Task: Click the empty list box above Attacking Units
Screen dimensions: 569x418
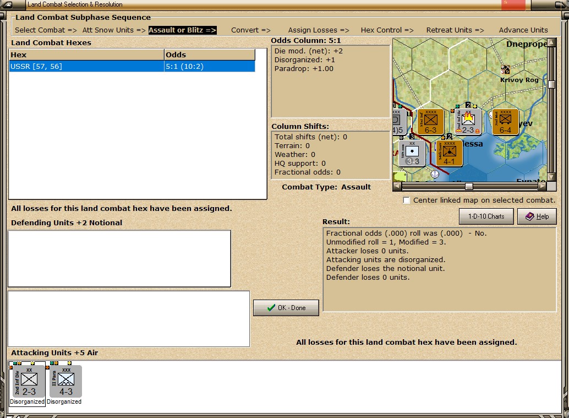Action: coord(129,319)
